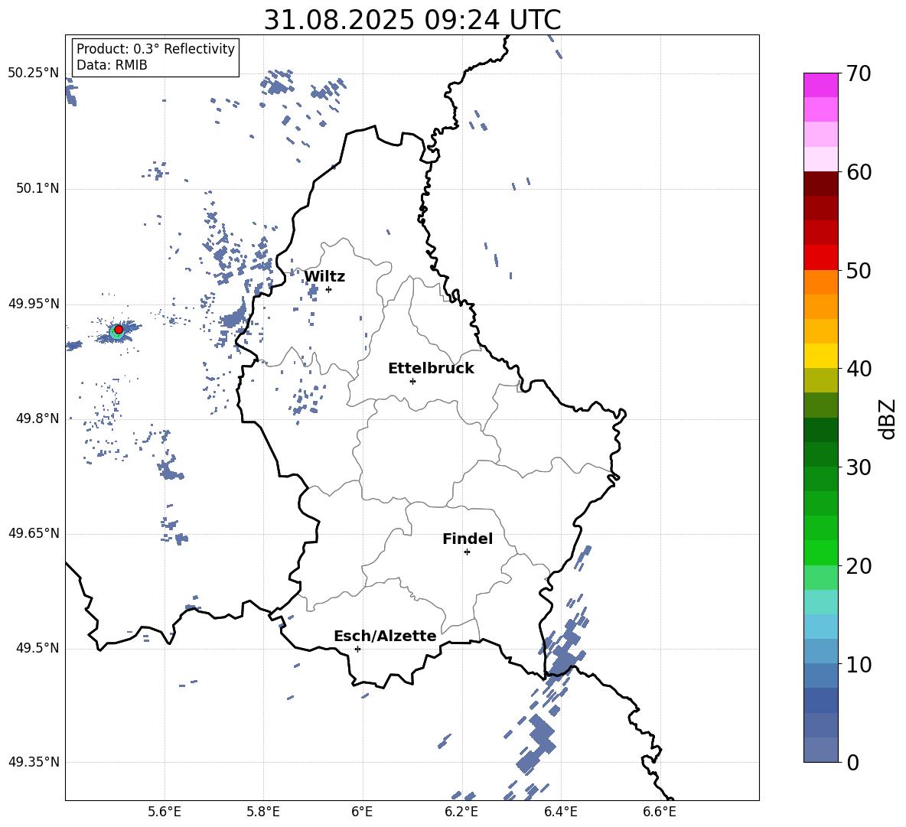The height and width of the screenshot is (827, 906).
Task: Pick the bright red swatch above 50 dBZ
Action: 820,258
